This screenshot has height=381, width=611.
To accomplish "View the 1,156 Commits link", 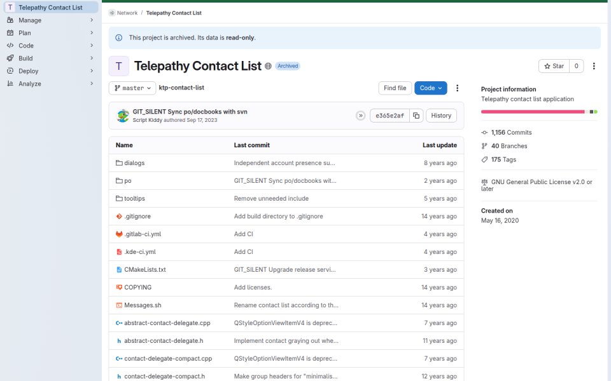I will click(x=511, y=133).
